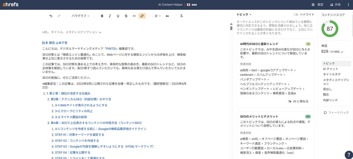Open the text alignment dropdown
The width and height of the screenshot is (353, 159).
click(x=157, y=16)
